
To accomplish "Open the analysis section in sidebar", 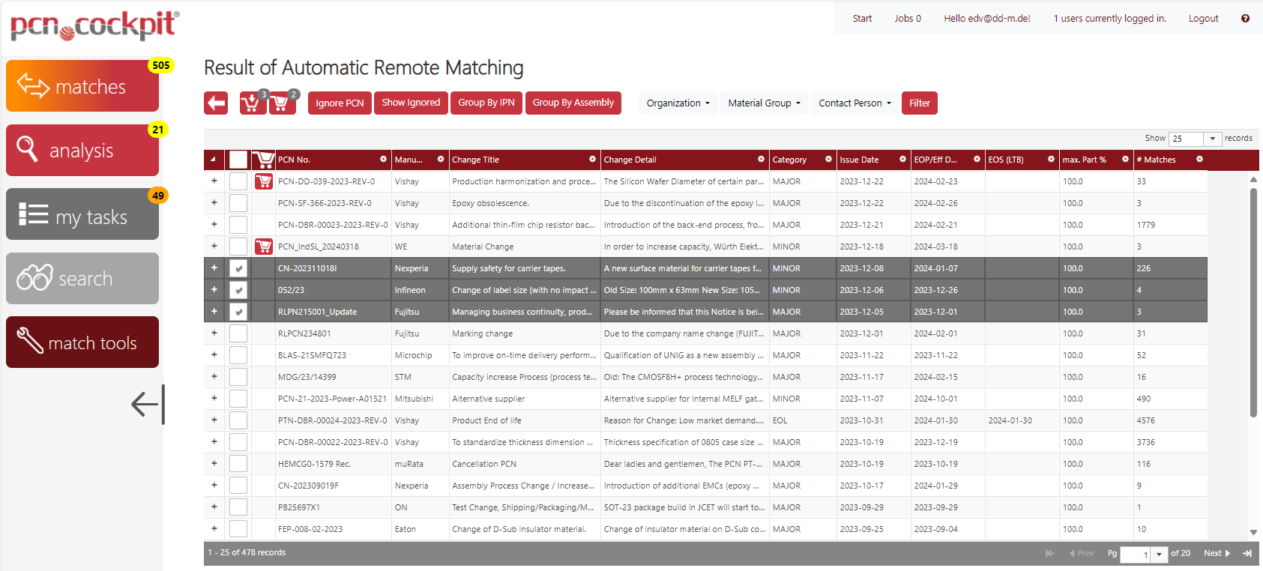I will point(82,151).
